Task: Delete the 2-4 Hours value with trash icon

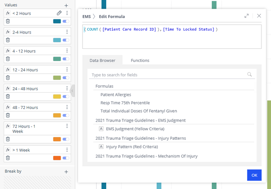Action: click(x=8, y=40)
